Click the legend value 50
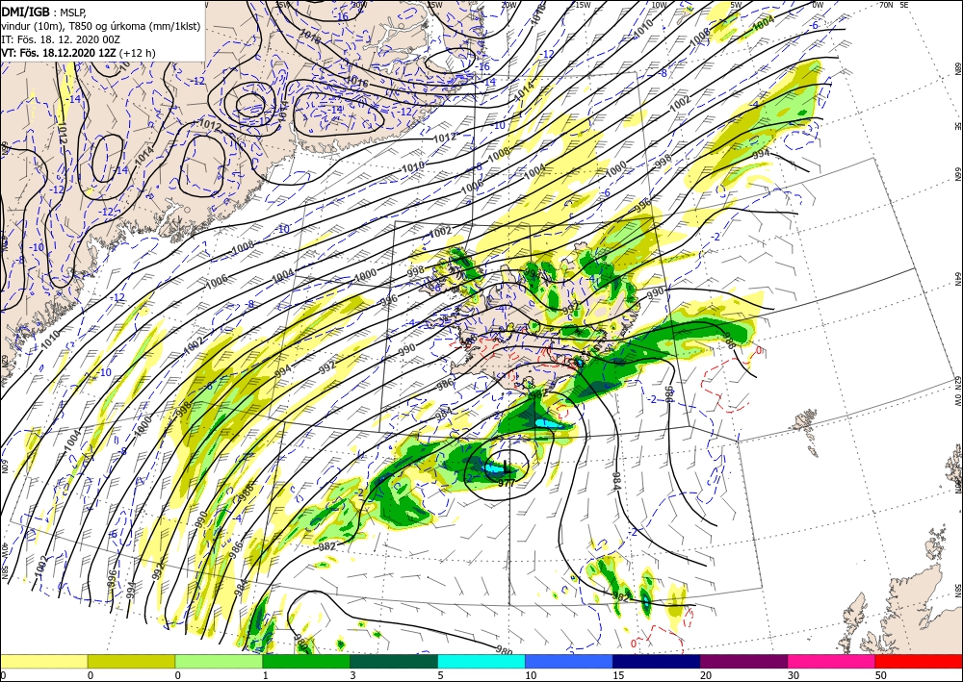The height and width of the screenshot is (682, 963). tap(881, 675)
